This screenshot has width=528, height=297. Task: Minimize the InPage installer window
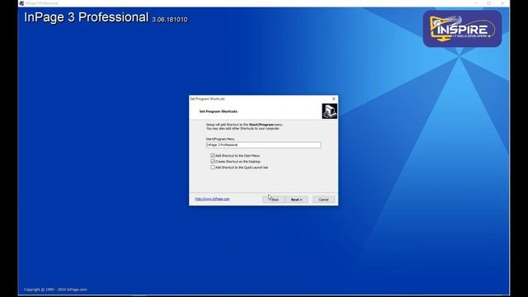click(476, 3)
